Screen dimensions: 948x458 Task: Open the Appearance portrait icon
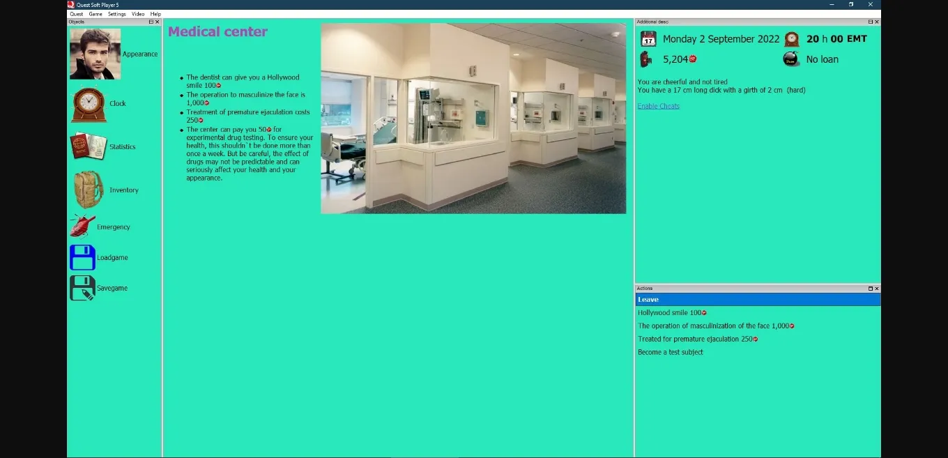click(95, 54)
